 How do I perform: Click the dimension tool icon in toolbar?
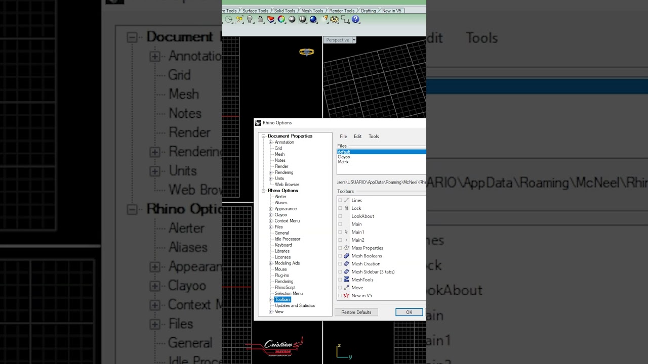point(345,19)
